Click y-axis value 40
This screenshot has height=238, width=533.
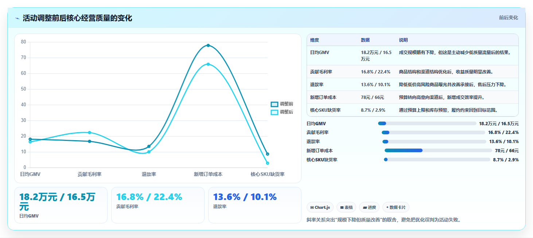tap(23, 105)
